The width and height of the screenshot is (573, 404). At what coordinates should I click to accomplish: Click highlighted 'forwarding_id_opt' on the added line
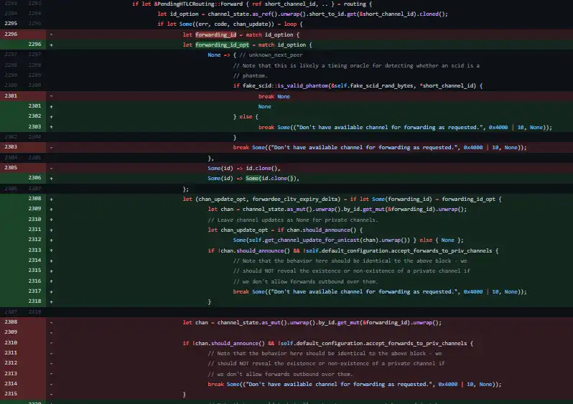coord(223,44)
